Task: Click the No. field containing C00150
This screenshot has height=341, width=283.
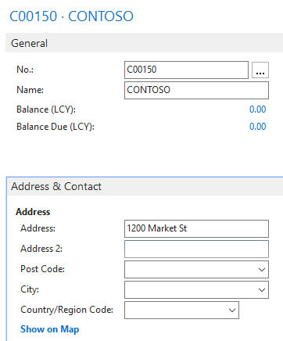Action: [186, 70]
